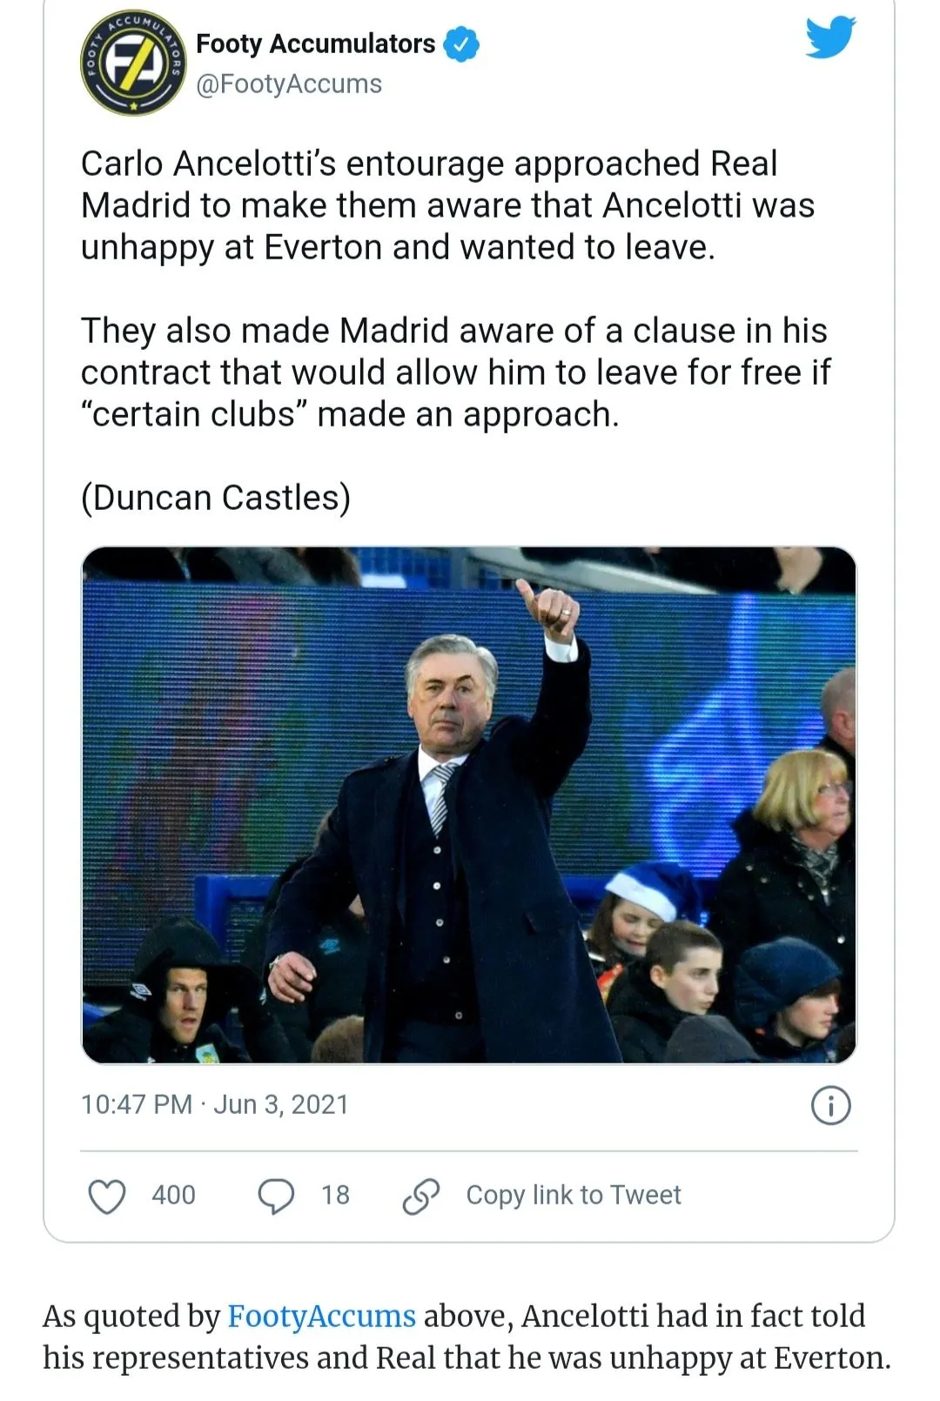
Task: Click the Duncan Castles source line
Action: pyautogui.click(x=216, y=498)
